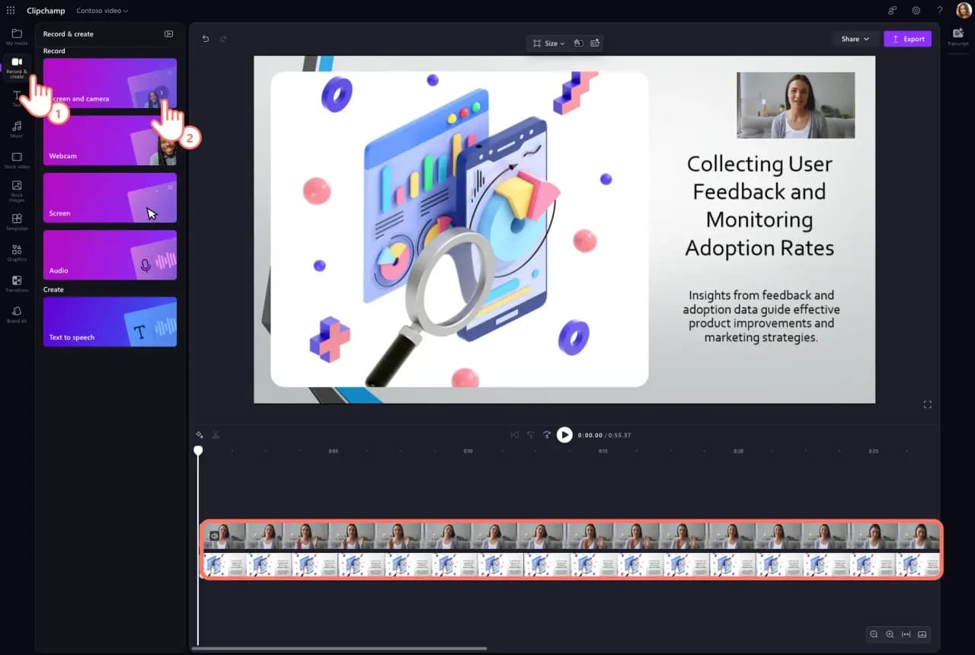The height and width of the screenshot is (655, 975).
Task: Select the Text to speech option
Action: [x=110, y=321]
